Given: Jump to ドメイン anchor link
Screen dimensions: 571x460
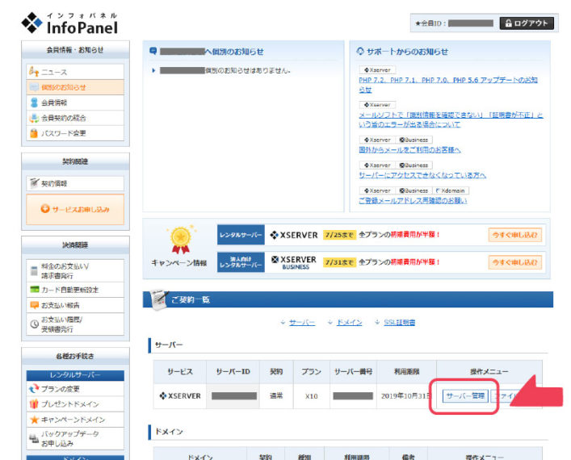Looking at the screenshot, I should (349, 323).
